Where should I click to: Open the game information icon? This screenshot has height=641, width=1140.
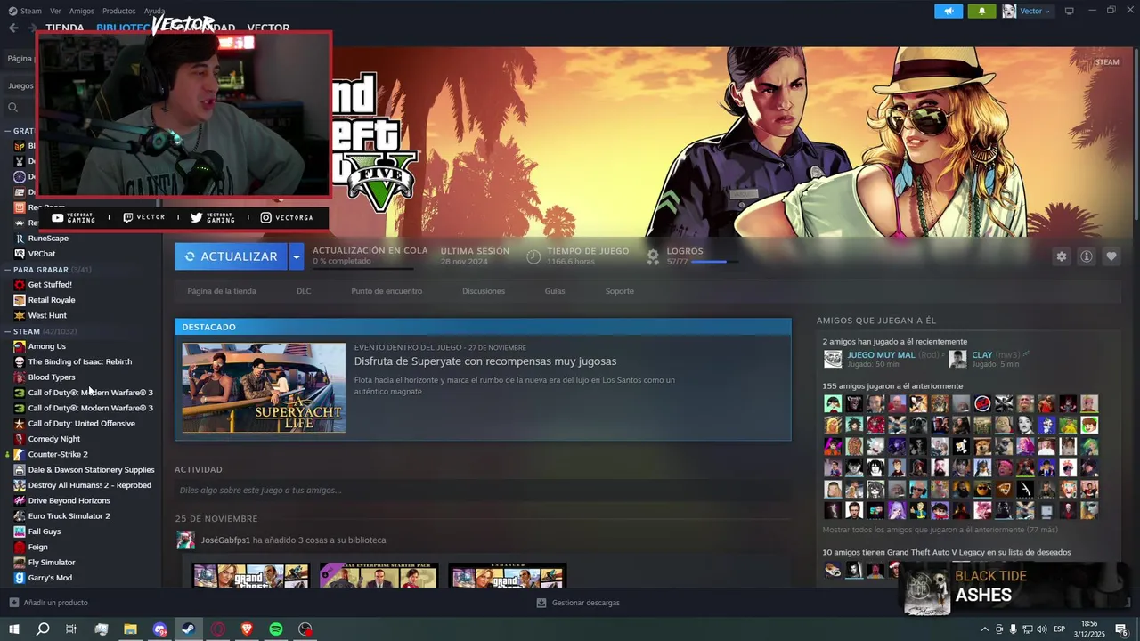point(1086,256)
